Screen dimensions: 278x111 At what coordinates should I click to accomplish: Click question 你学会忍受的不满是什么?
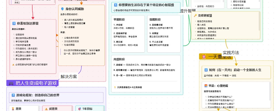coord(220,97)
